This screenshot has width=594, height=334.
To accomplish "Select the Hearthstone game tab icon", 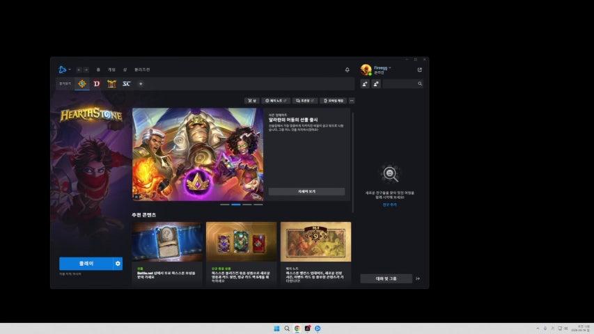I will click(82, 83).
